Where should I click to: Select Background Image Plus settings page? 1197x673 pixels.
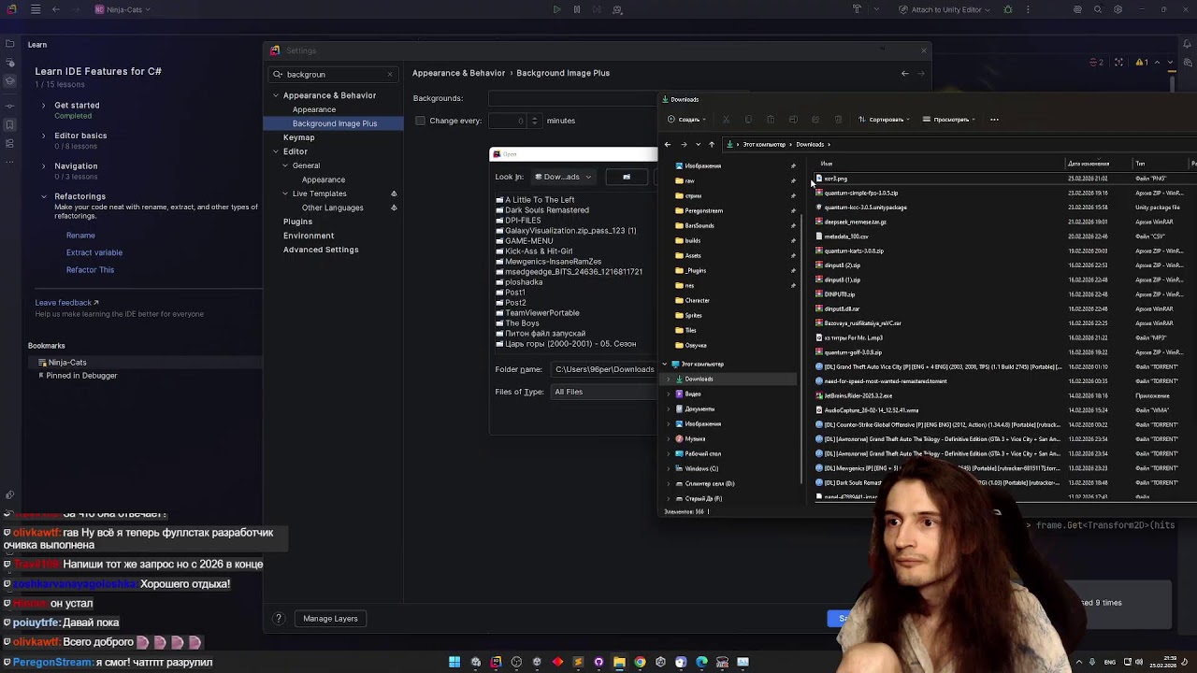pyautogui.click(x=334, y=123)
